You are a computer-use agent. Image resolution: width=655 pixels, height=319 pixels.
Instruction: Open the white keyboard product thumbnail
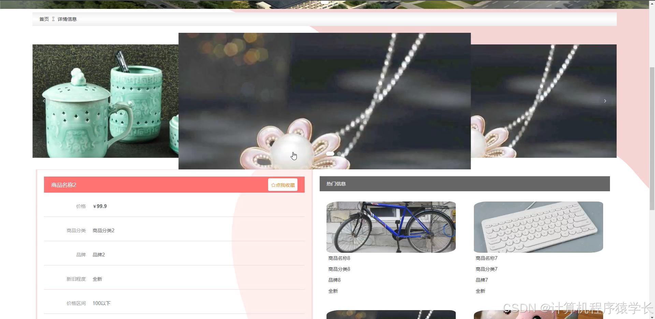tap(538, 227)
